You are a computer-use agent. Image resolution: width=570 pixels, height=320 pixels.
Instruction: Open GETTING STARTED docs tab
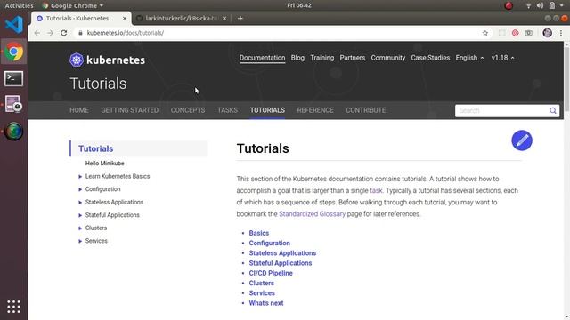coord(129,110)
